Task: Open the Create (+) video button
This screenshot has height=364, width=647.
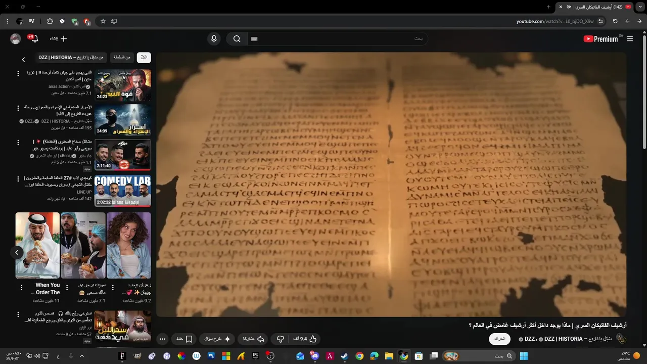Action: click(x=58, y=39)
